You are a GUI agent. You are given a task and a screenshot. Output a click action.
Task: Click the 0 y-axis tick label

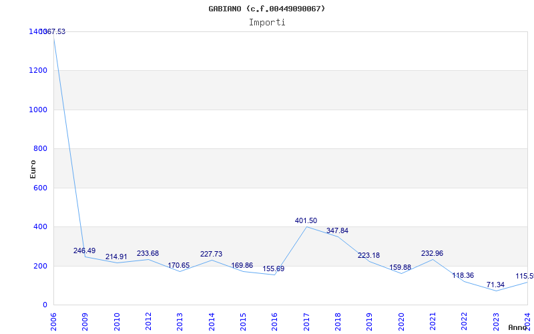coord(45,305)
